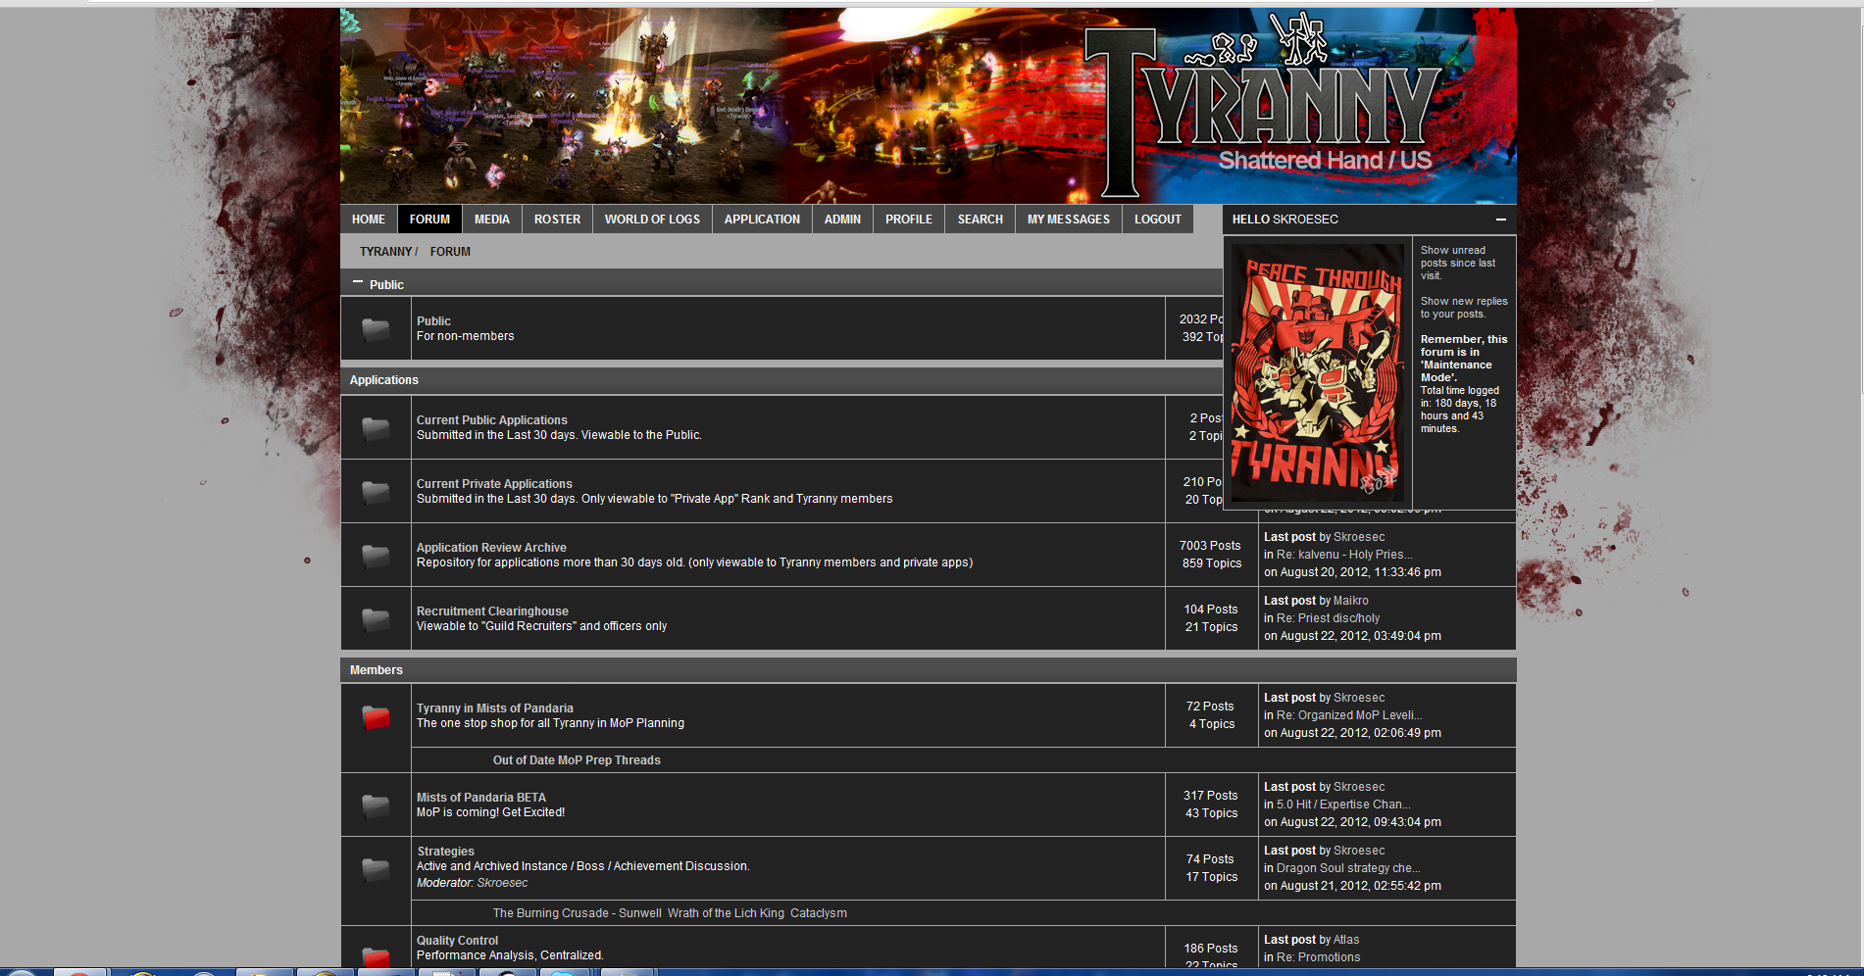Open the Mists of Pandaria BETA board
Viewport: 1864px width, 976px height.
click(x=481, y=798)
